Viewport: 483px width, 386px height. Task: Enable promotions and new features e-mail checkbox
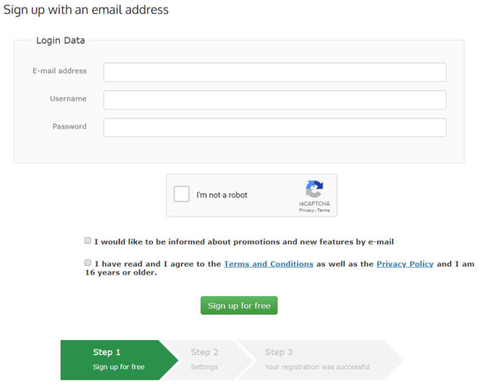coord(88,240)
